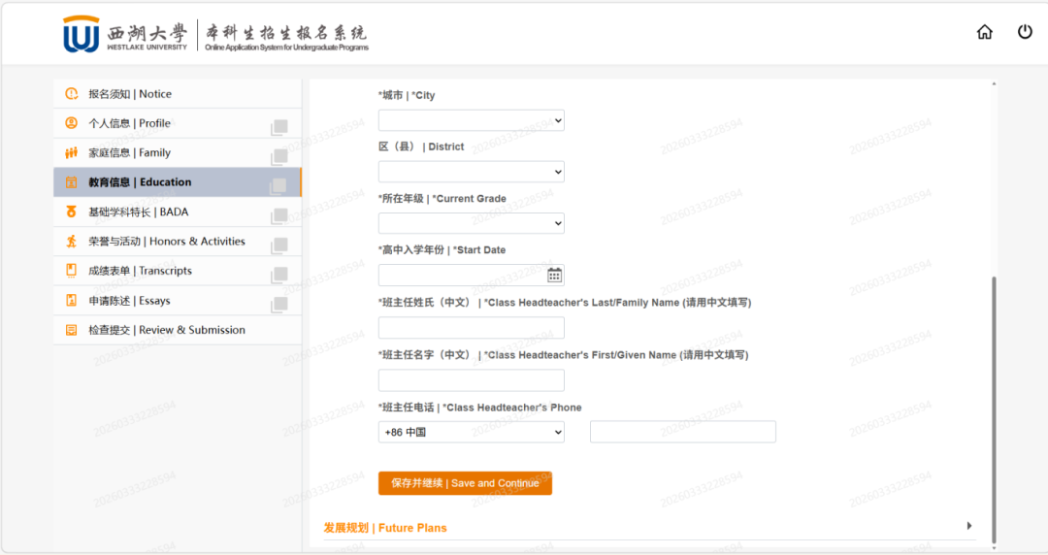1048x555 pixels.
Task: Open the City dropdown
Action: pyautogui.click(x=472, y=120)
